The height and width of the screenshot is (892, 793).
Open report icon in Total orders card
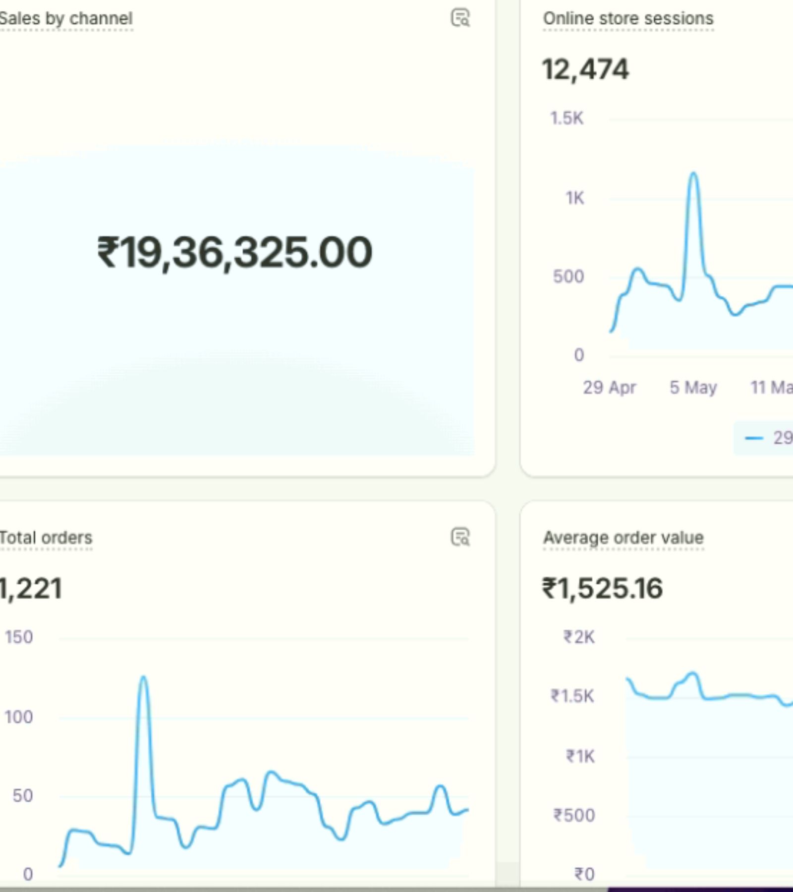point(460,537)
